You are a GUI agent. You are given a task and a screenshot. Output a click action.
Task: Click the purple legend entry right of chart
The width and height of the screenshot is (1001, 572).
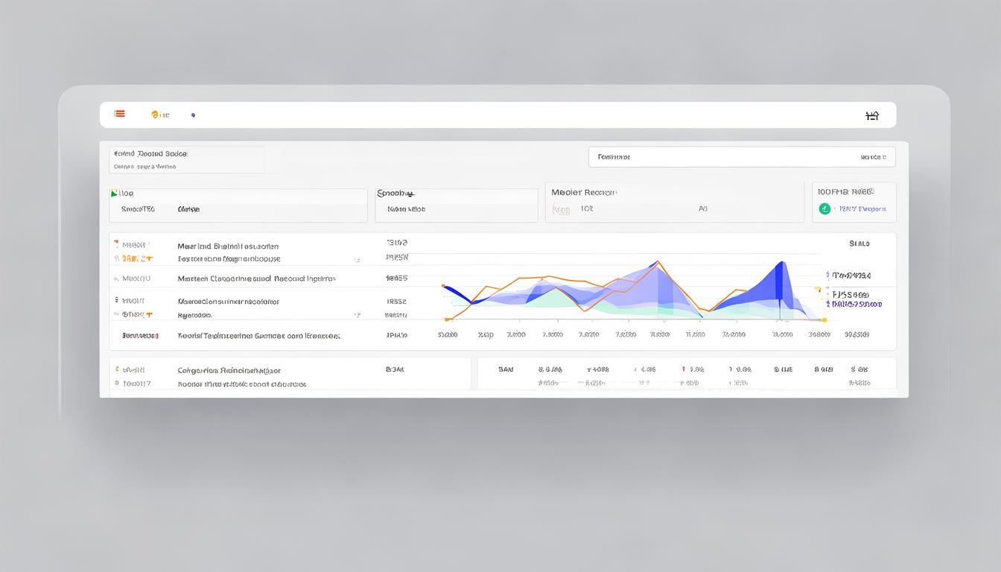(x=857, y=304)
